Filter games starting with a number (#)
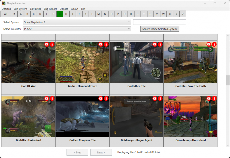The width and height of the screenshot is (230, 158). pyautogui.click(x=14, y=14)
